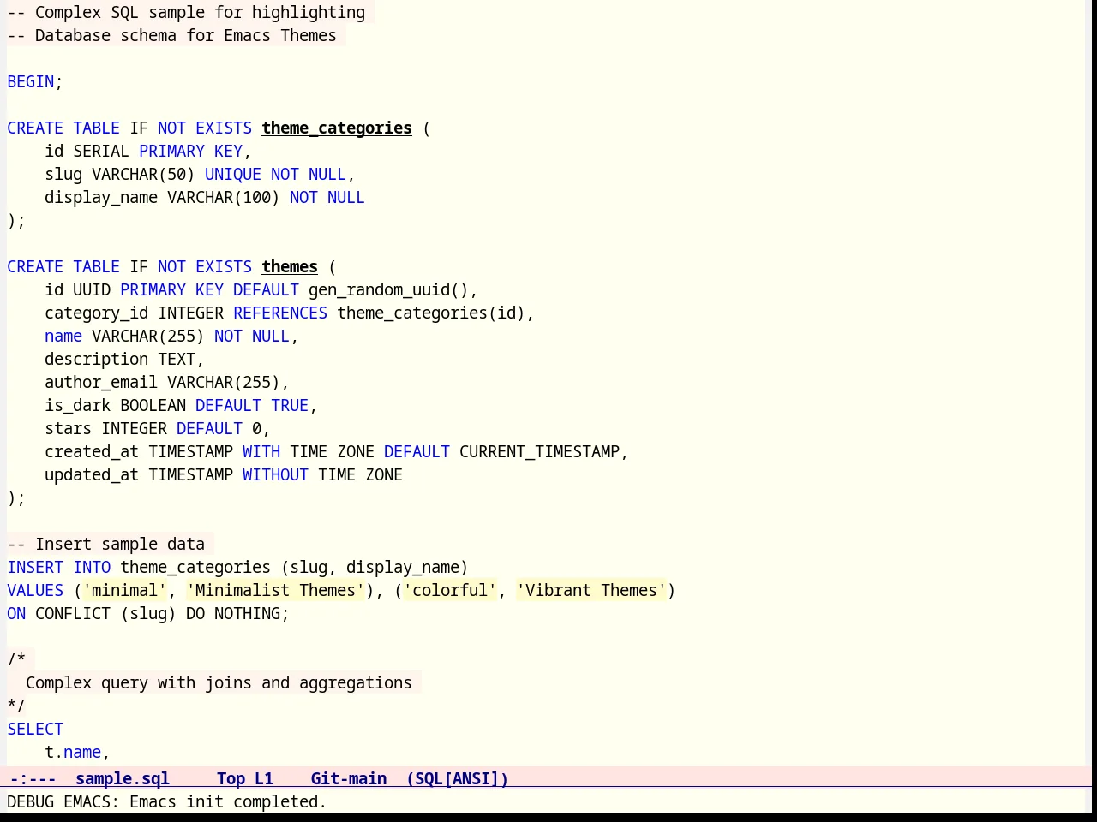This screenshot has width=1097, height=822.
Task: Click 'REFERENCES' keyword on category_id line
Action: coord(280,313)
